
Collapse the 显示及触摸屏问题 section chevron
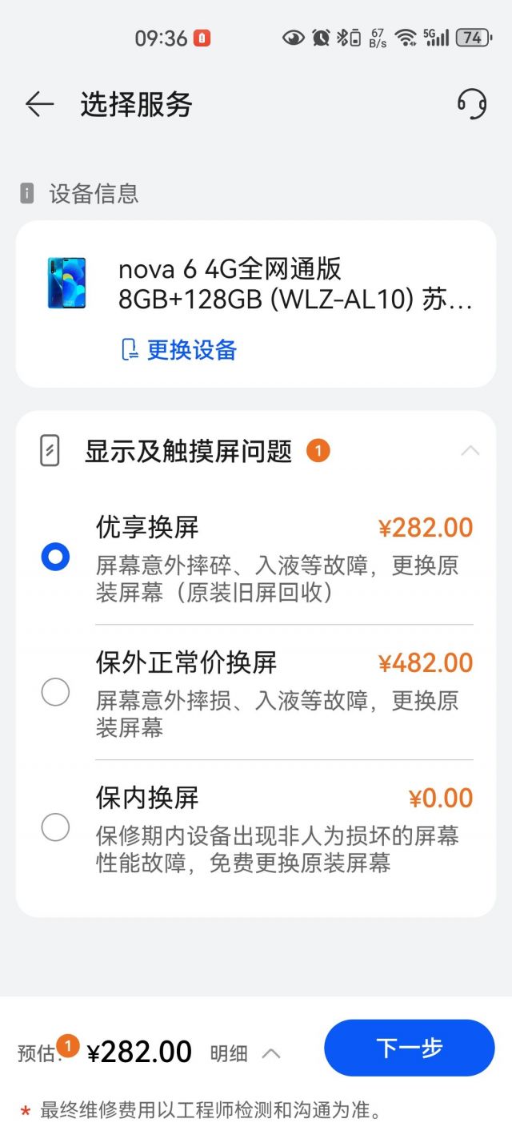470,451
